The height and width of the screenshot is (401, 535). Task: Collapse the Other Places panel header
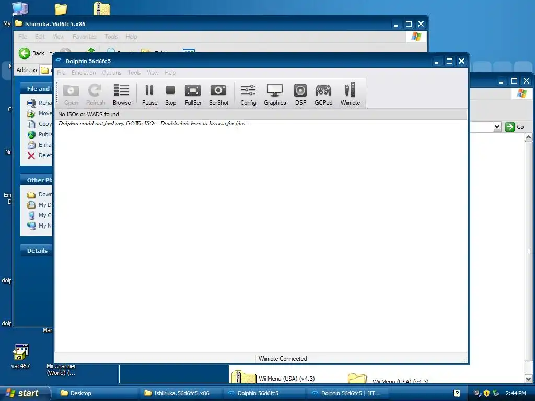coord(37,180)
